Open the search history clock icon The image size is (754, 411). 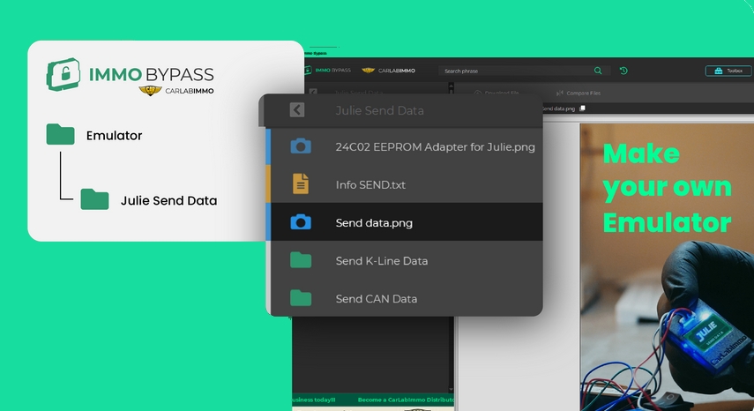tap(623, 71)
